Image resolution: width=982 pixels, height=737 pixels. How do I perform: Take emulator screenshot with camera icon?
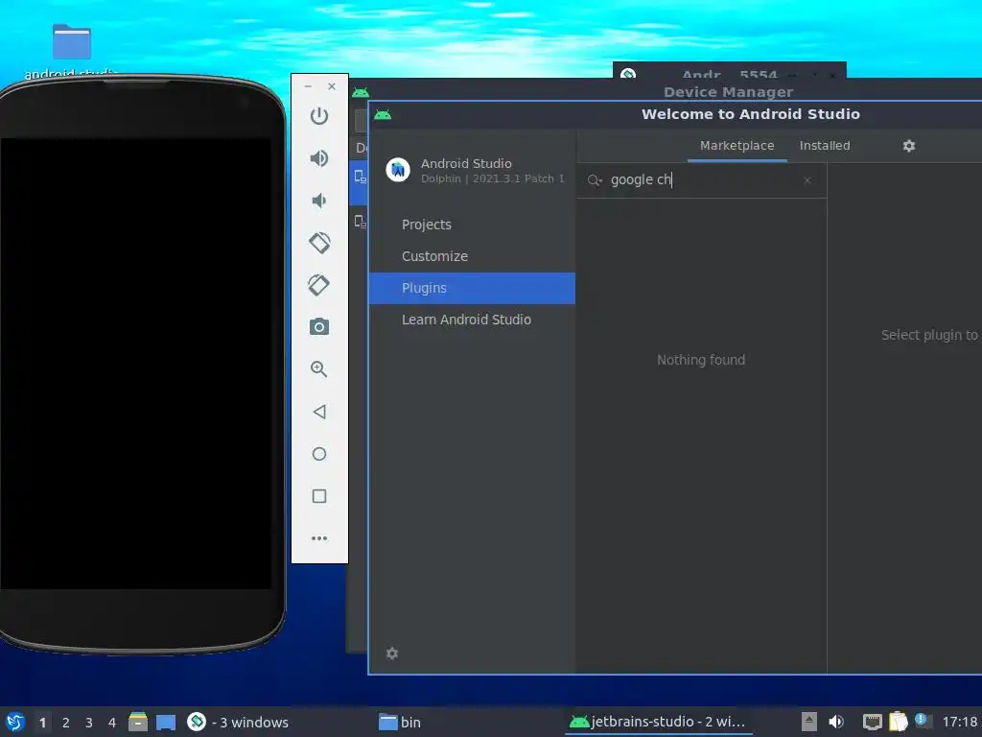point(319,326)
